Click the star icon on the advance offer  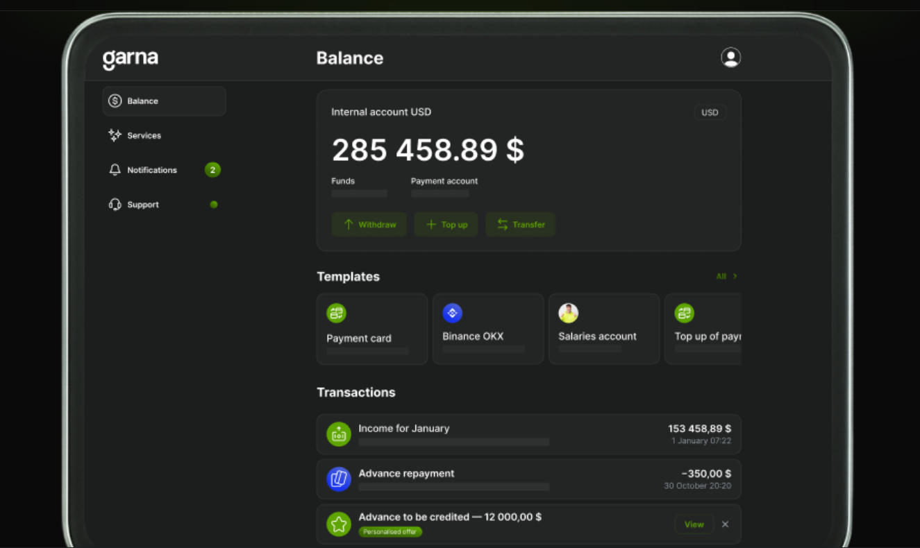click(339, 524)
